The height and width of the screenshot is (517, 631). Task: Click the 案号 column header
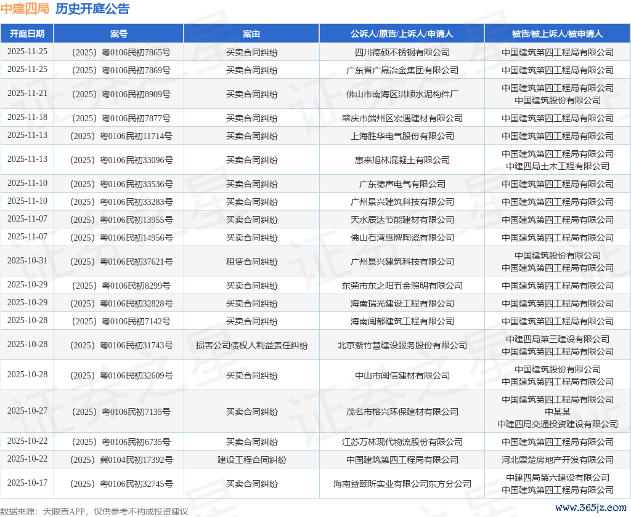(x=119, y=34)
